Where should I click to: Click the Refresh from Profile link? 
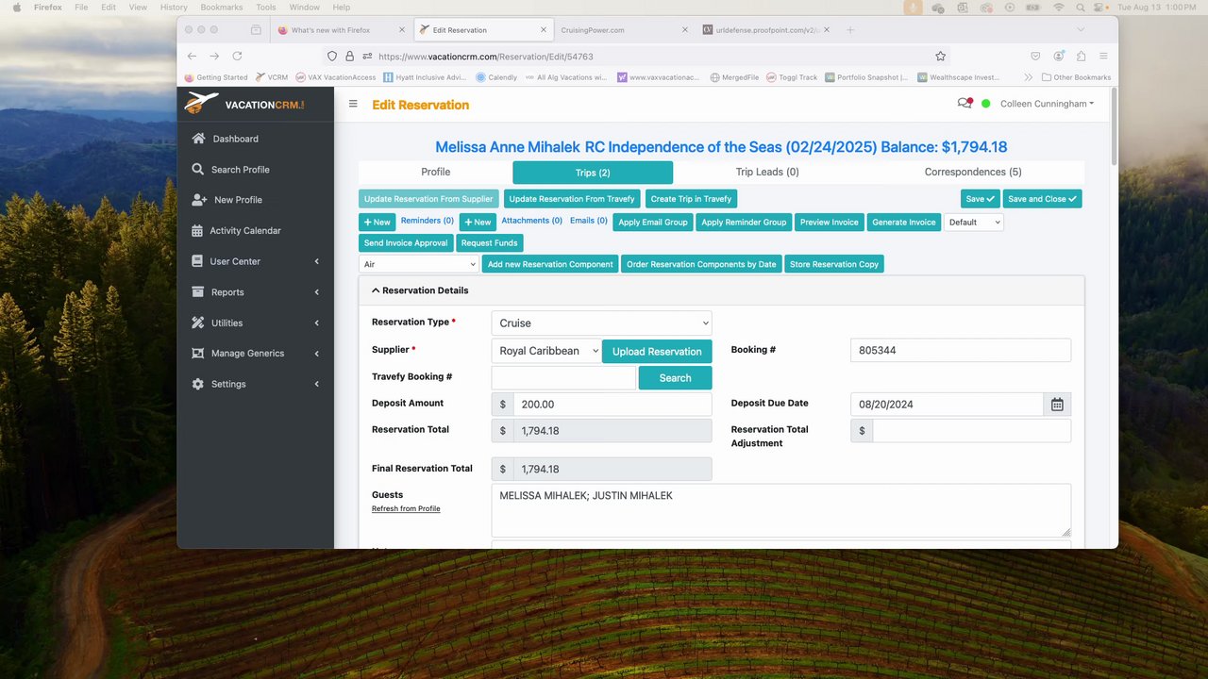[x=406, y=508]
